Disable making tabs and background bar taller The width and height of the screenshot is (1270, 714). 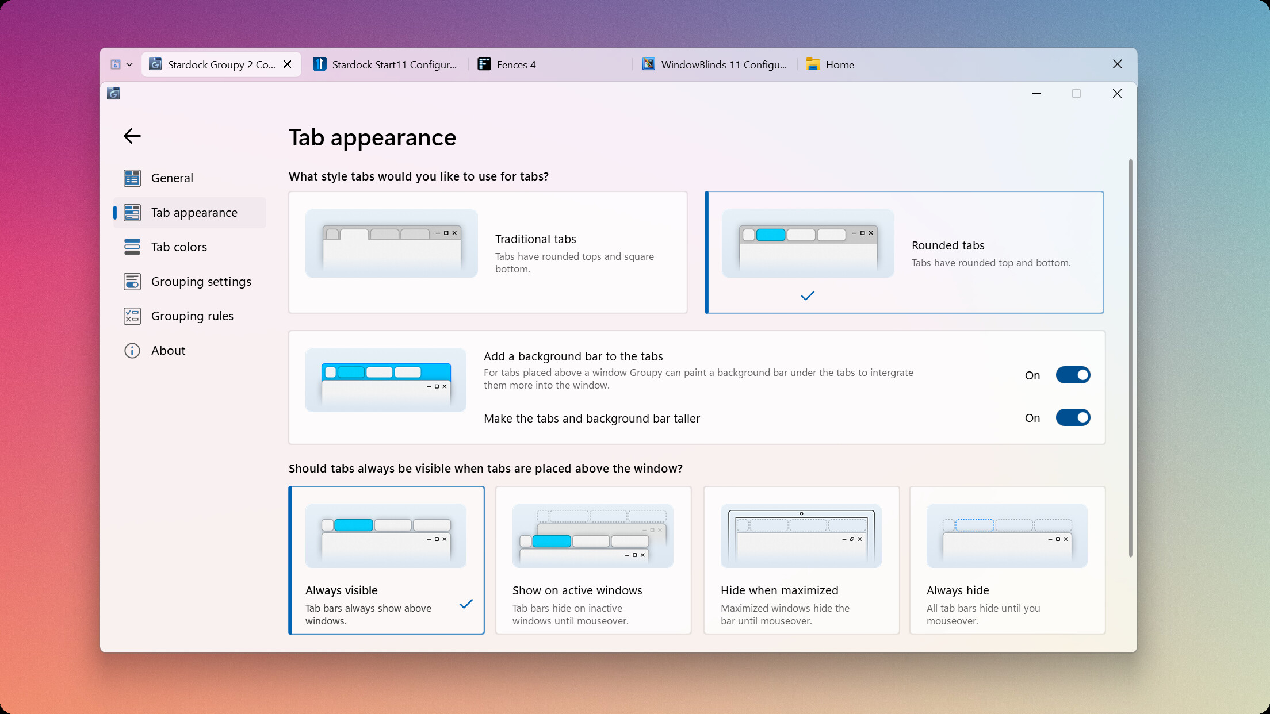(1072, 417)
